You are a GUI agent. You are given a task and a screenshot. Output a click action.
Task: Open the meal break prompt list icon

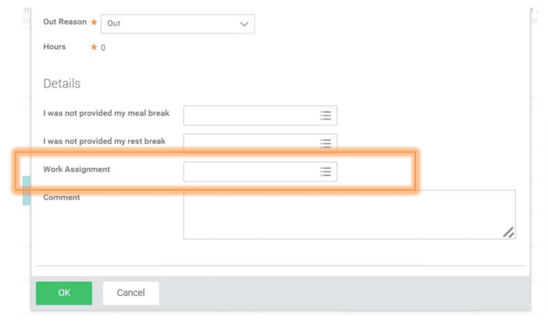point(325,116)
